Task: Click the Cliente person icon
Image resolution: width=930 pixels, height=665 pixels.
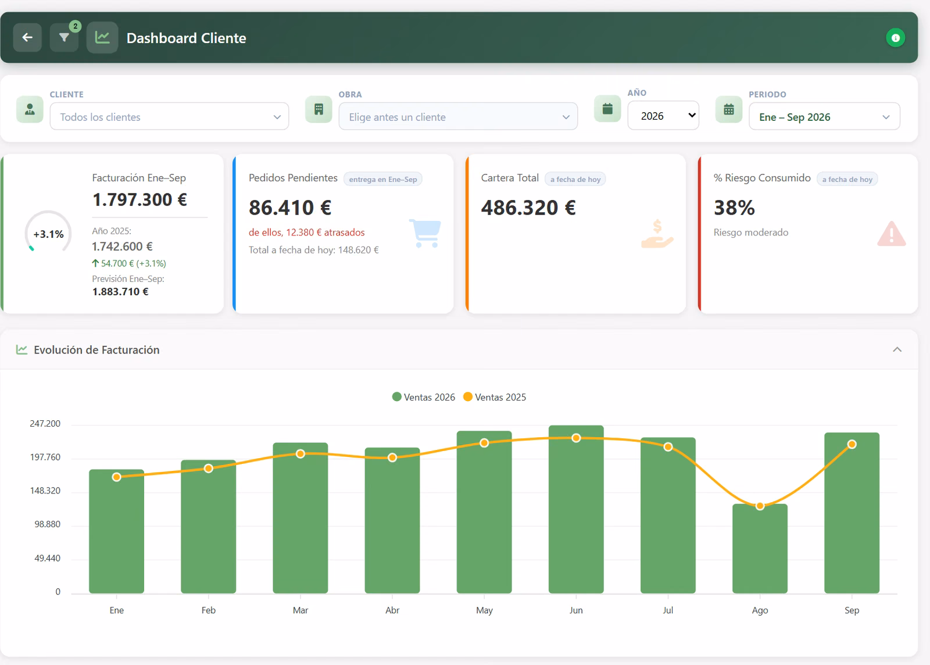Action: [x=30, y=109]
